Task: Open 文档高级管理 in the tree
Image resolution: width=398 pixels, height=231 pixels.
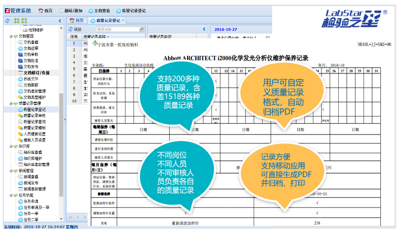Action: coord(34,91)
